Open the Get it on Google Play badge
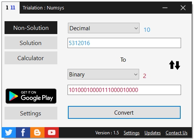The width and height of the screenshot is (195, 140). [x=31, y=96]
